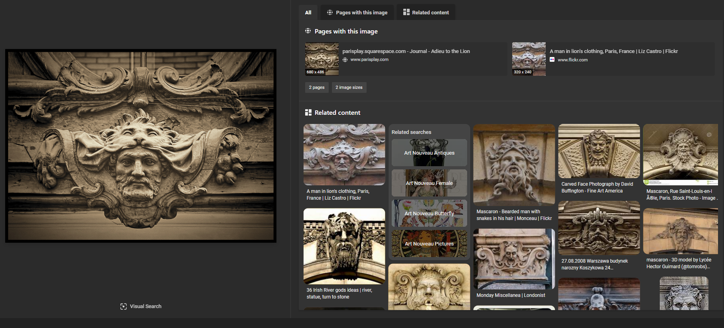
Task: Click the Related searches heading
Action: (411, 132)
